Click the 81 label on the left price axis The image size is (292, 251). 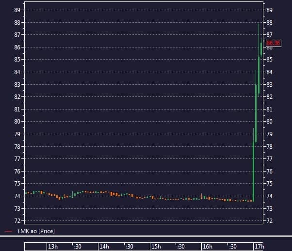pyautogui.click(x=17, y=109)
